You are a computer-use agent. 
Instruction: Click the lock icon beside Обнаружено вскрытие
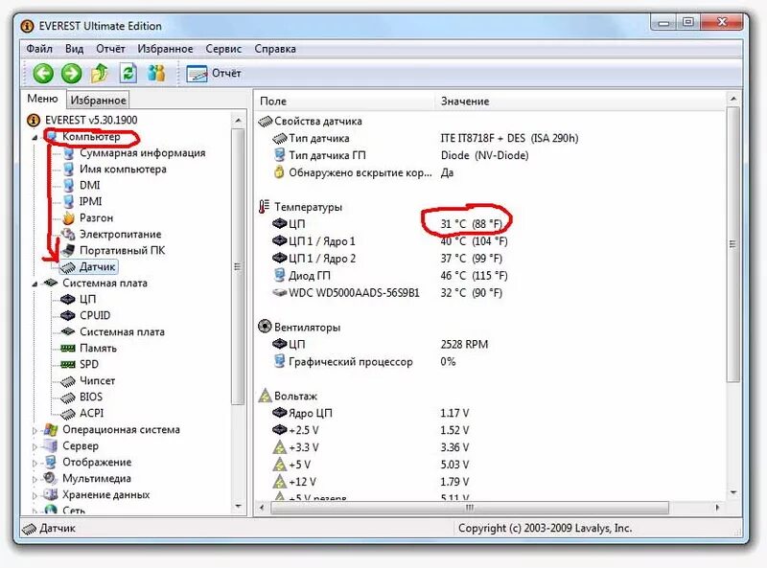pos(279,172)
